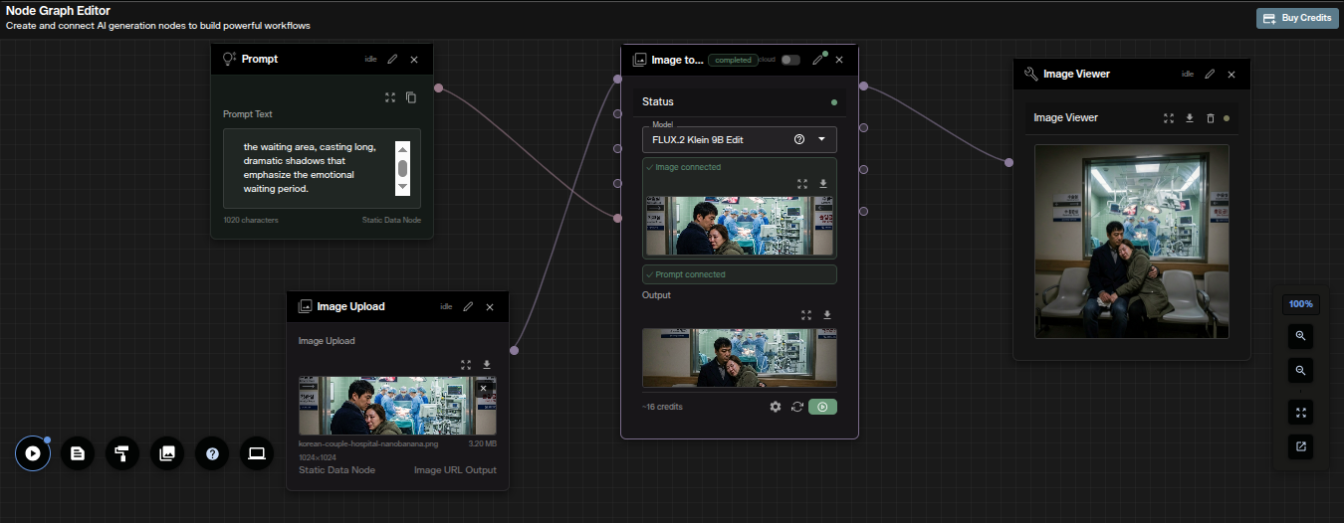
Task: Open the Image to Image node settings gear
Action: [776, 407]
